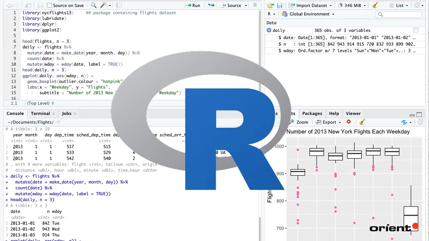Remove current plot with the red X icon

pos(349,122)
